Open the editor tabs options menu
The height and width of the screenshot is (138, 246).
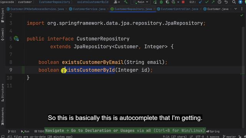tap(242, 9)
